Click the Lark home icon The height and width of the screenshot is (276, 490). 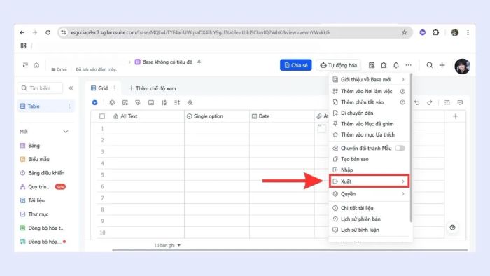point(36,65)
